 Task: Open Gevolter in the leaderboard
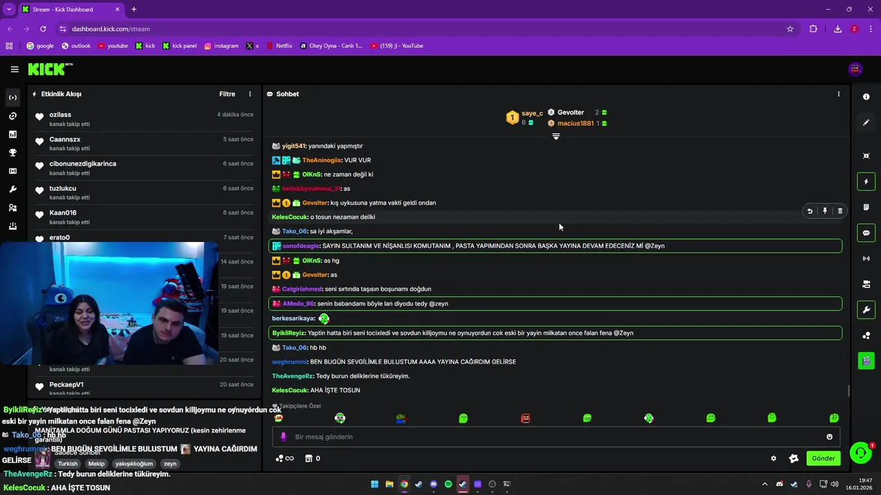(571, 113)
